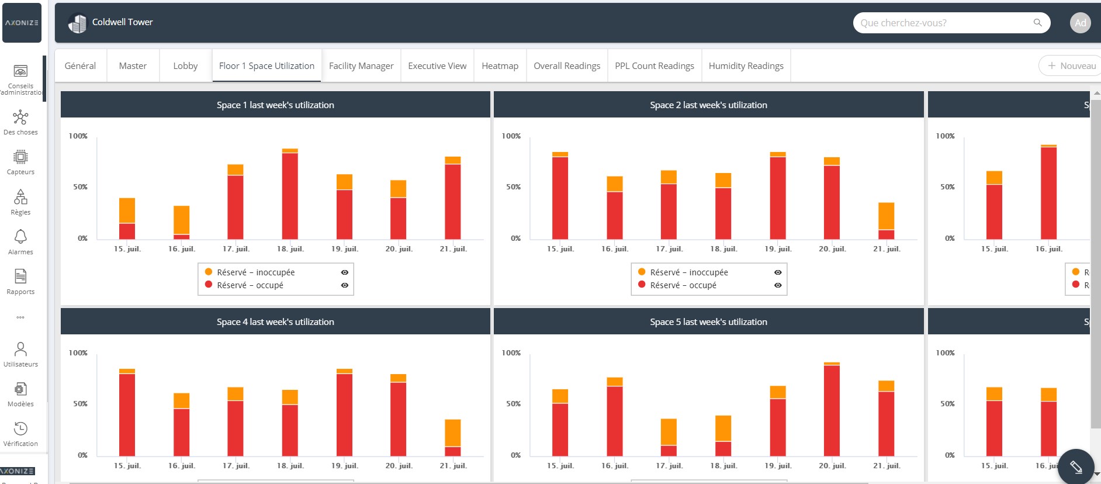1101x484 pixels.
Task: Click Space 2 red bar for 19. juil.
Action: [x=778, y=198]
